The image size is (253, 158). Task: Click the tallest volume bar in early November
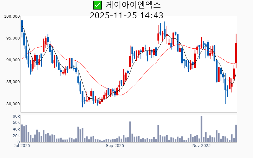coord(201,129)
